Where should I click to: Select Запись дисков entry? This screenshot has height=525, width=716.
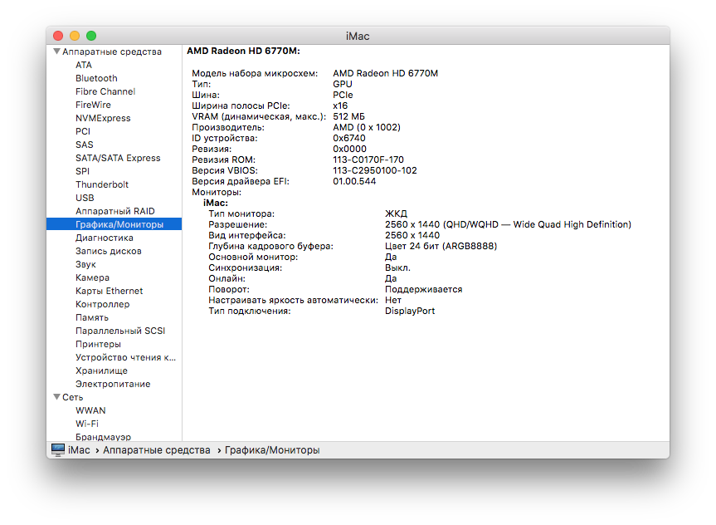108,251
